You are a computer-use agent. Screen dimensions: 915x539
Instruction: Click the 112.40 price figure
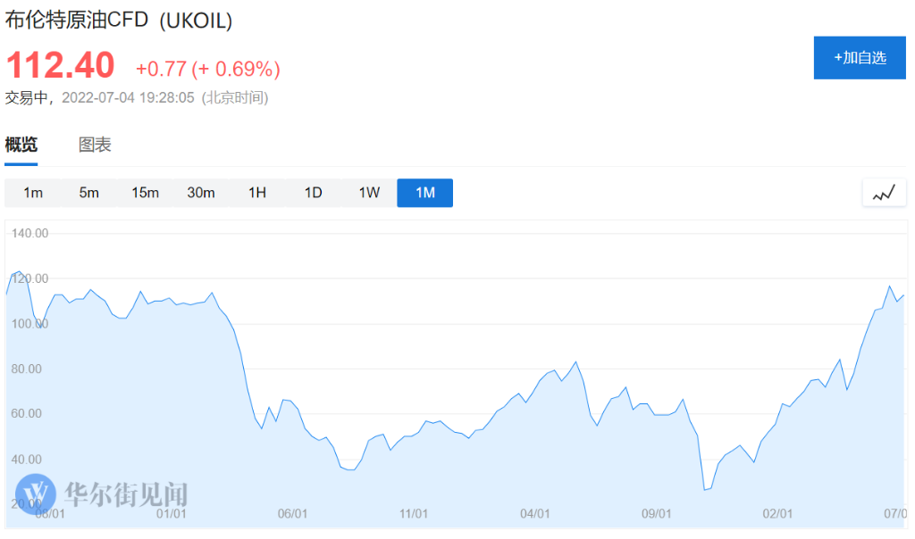[x=60, y=64]
